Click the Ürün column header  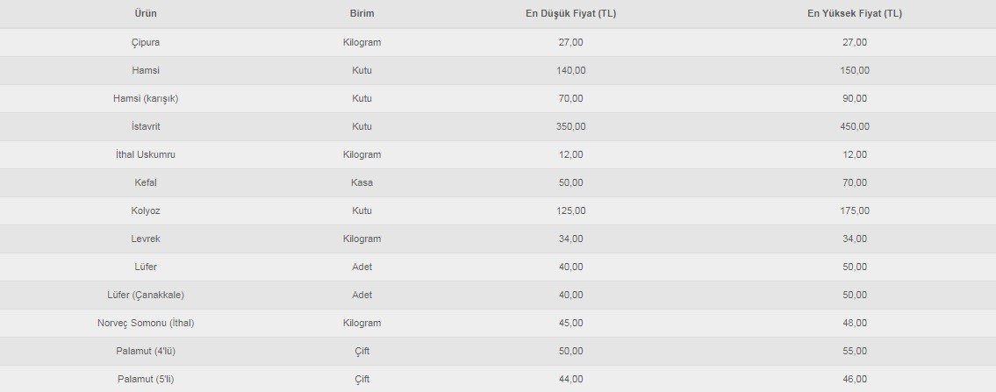coord(146,14)
